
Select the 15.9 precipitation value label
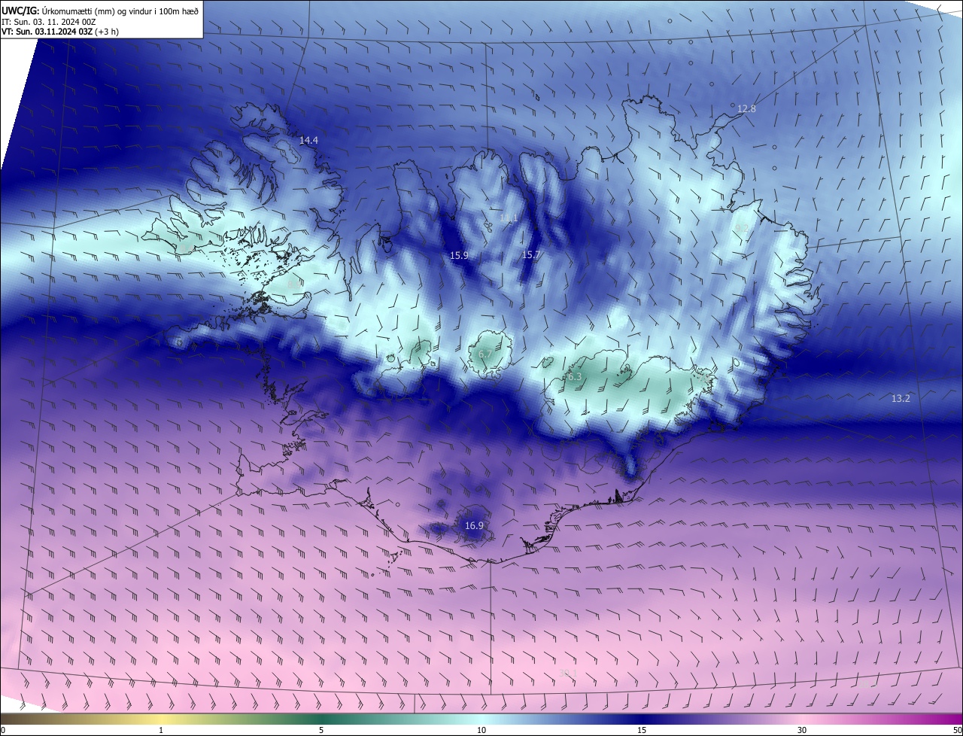[x=459, y=256]
